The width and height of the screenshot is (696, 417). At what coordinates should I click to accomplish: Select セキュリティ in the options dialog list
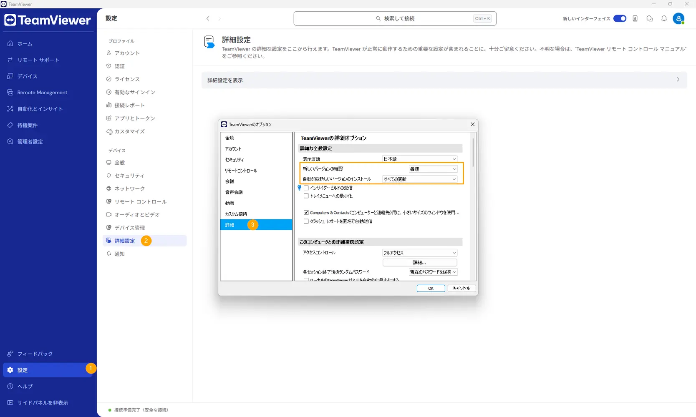tap(256, 159)
